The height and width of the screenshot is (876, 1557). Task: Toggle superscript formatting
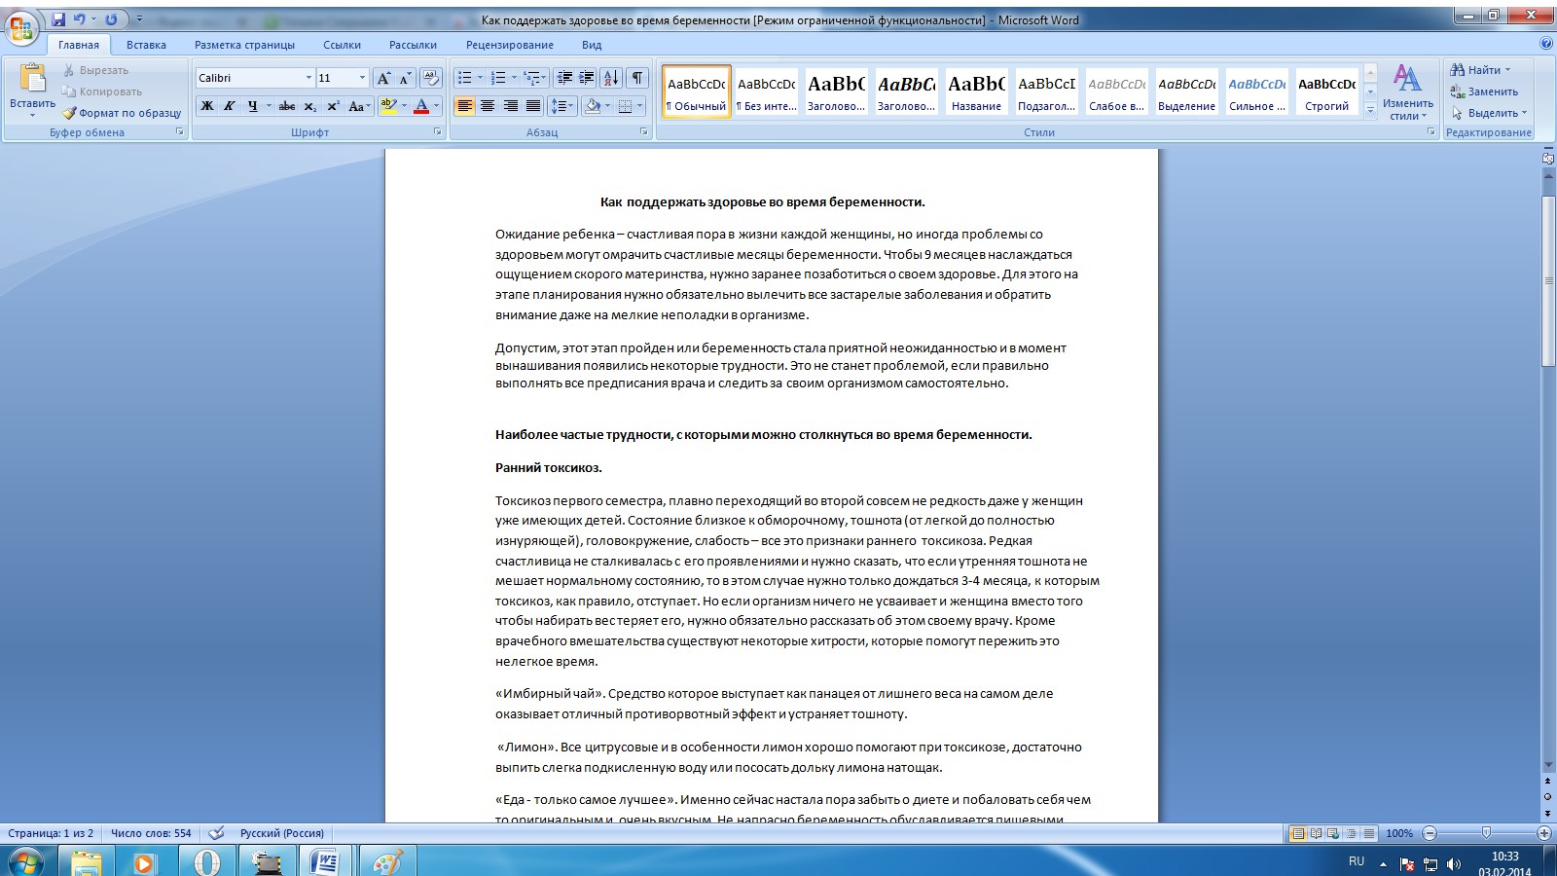coord(333,106)
